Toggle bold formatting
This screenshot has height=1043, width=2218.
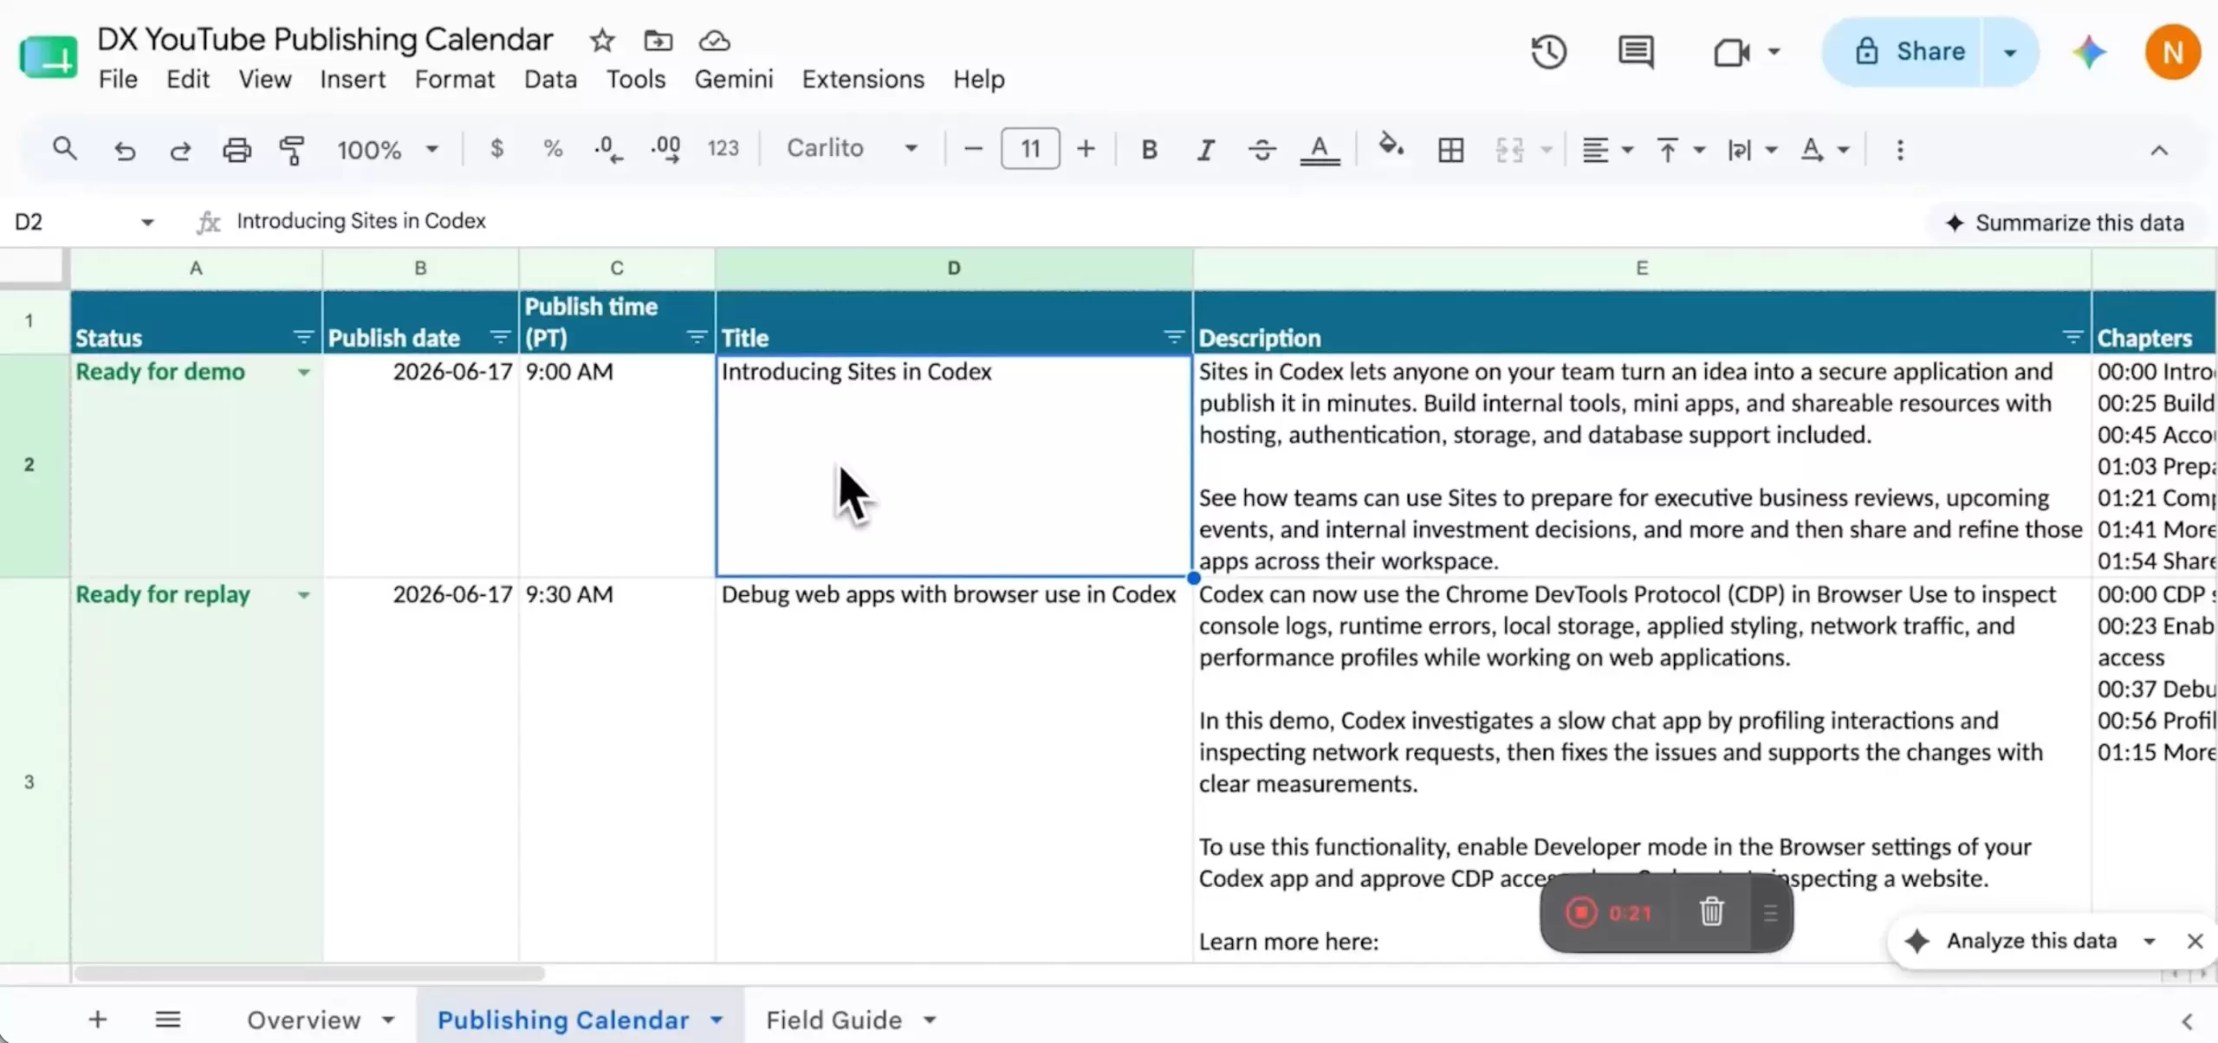tap(1150, 150)
